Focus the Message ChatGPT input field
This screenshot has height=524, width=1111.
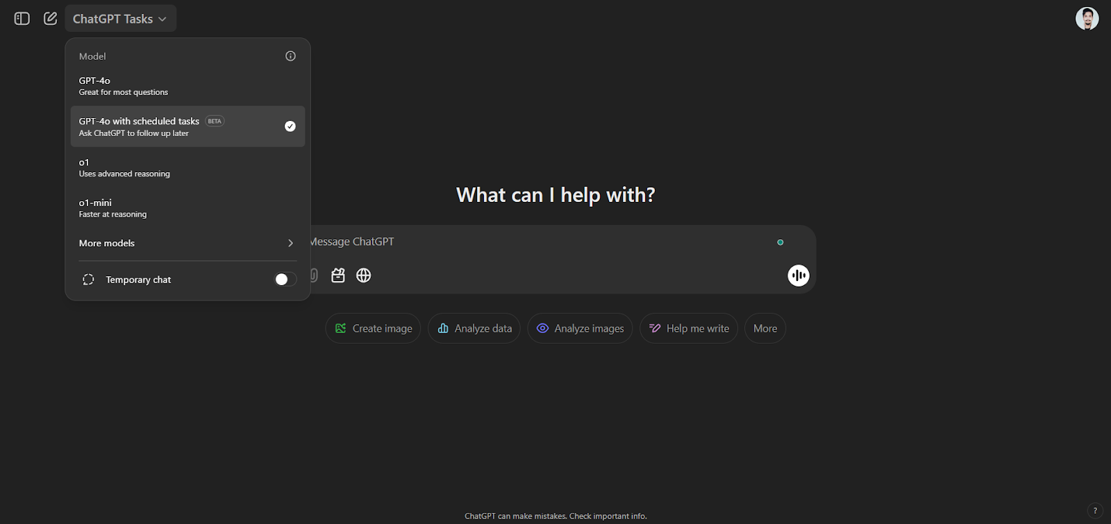click(542, 242)
